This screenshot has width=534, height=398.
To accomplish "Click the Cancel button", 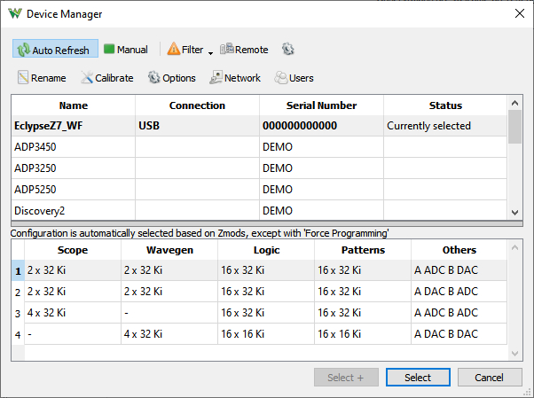I will point(490,378).
